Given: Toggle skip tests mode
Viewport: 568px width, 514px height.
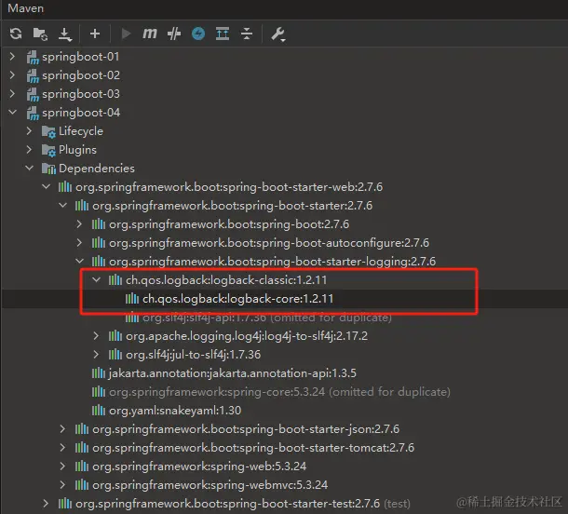Looking at the screenshot, I should tap(174, 34).
